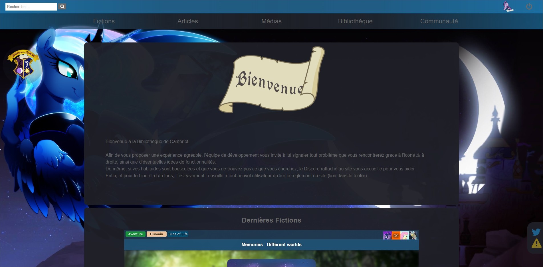Click the Bienvenue scroll banner
This screenshot has height=267, width=543.
coord(272,80)
